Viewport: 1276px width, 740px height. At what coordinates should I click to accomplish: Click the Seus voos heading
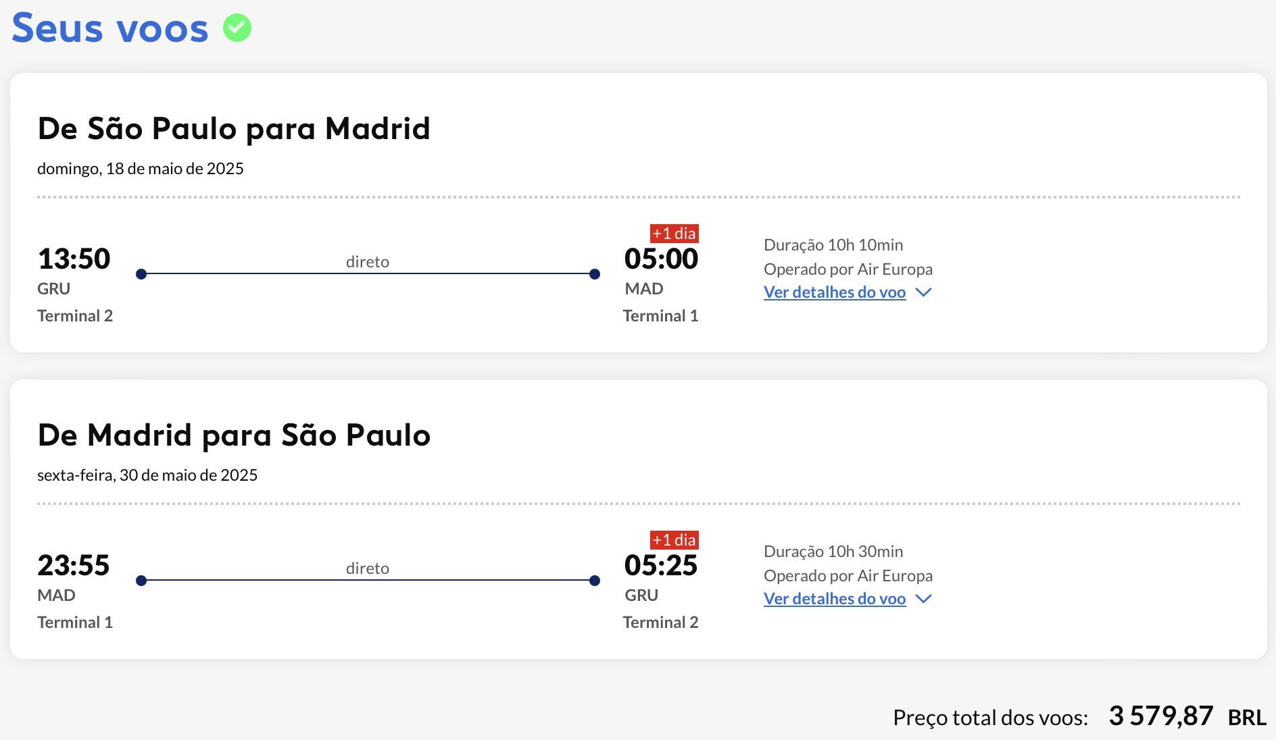click(110, 28)
